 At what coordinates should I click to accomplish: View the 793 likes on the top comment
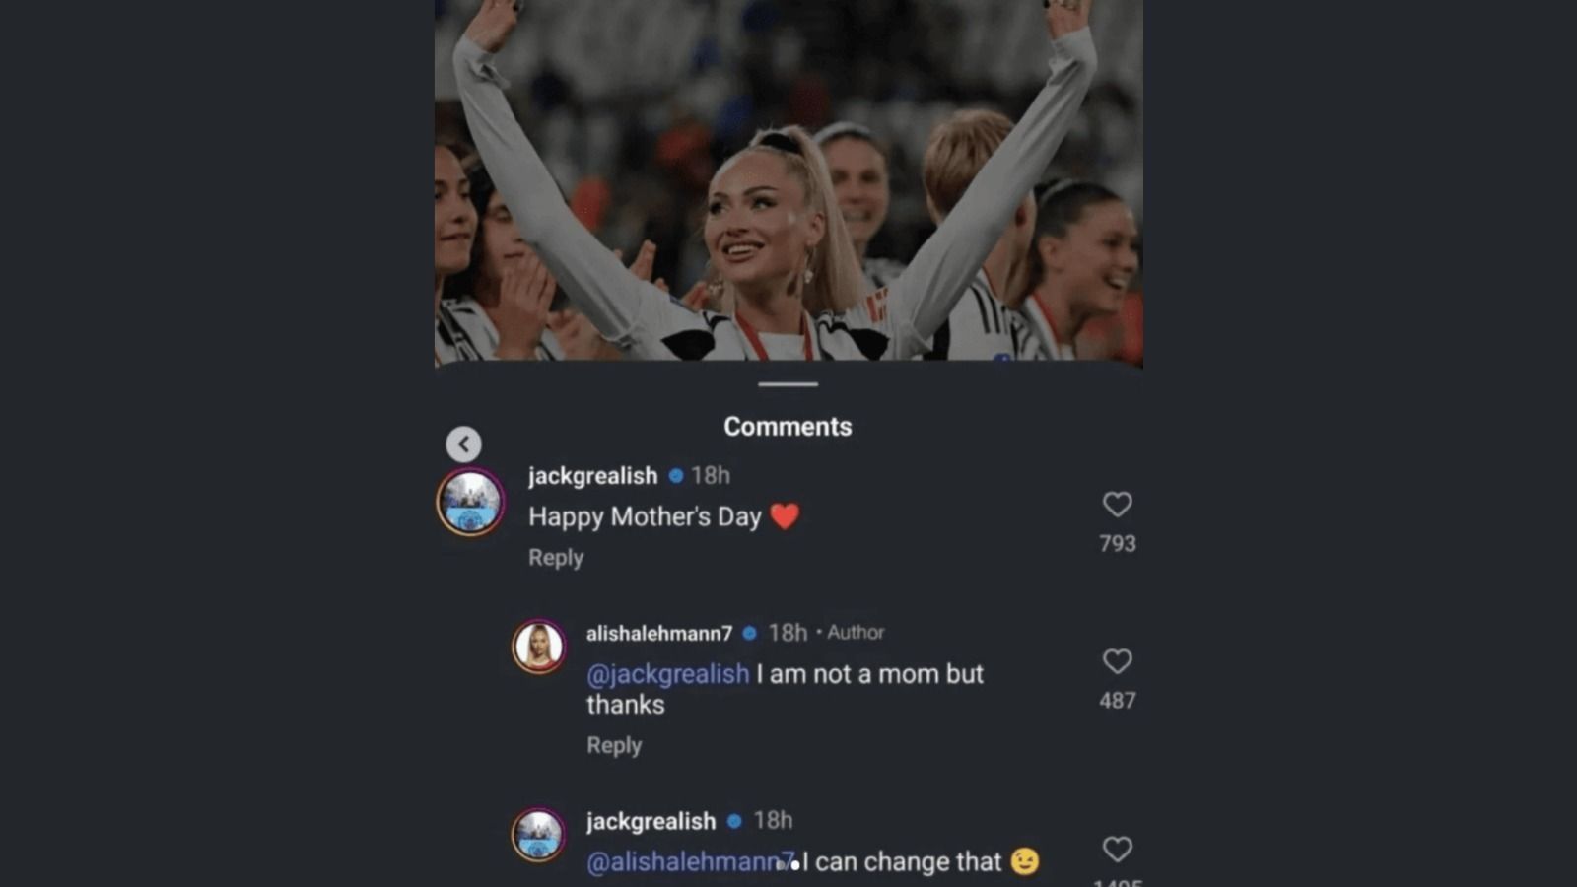coord(1117,543)
